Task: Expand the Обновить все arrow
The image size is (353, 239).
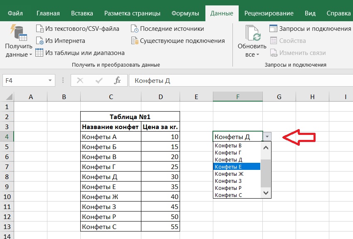Action: click(258, 55)
